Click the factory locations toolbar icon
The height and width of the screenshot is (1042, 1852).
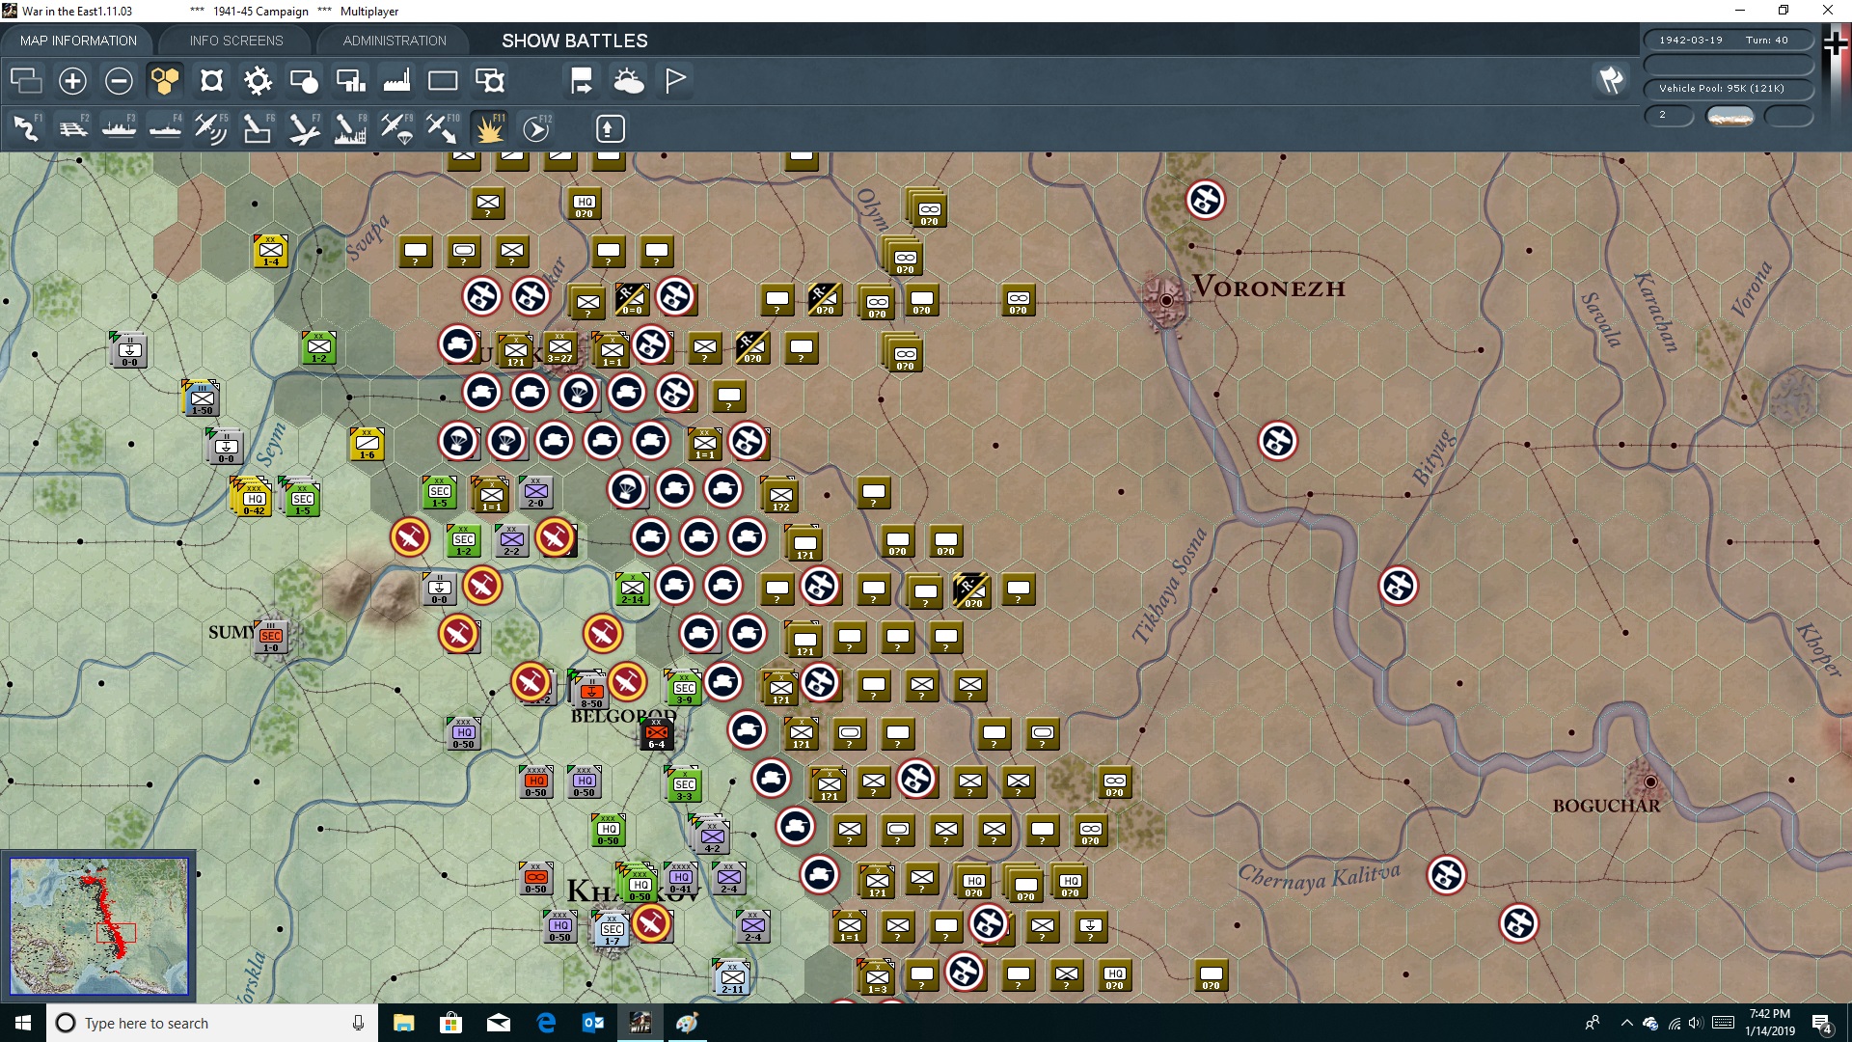(396, 81)
